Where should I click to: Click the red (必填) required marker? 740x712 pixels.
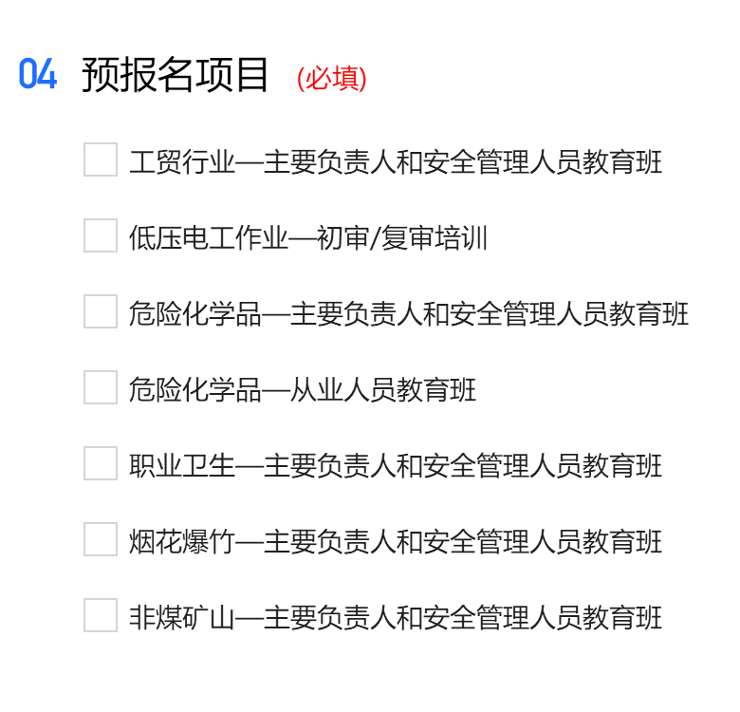click(x=332, y=78)
